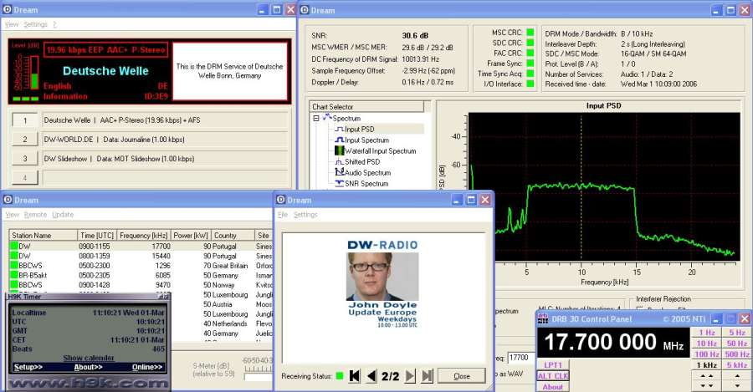
Task: Open Show calender link in H9K Timer
Action: click(x=89, y=358)
